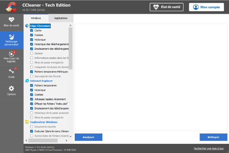Click the Explorateur Windows folder icon

pyautogui.click(x=27, y=122)
